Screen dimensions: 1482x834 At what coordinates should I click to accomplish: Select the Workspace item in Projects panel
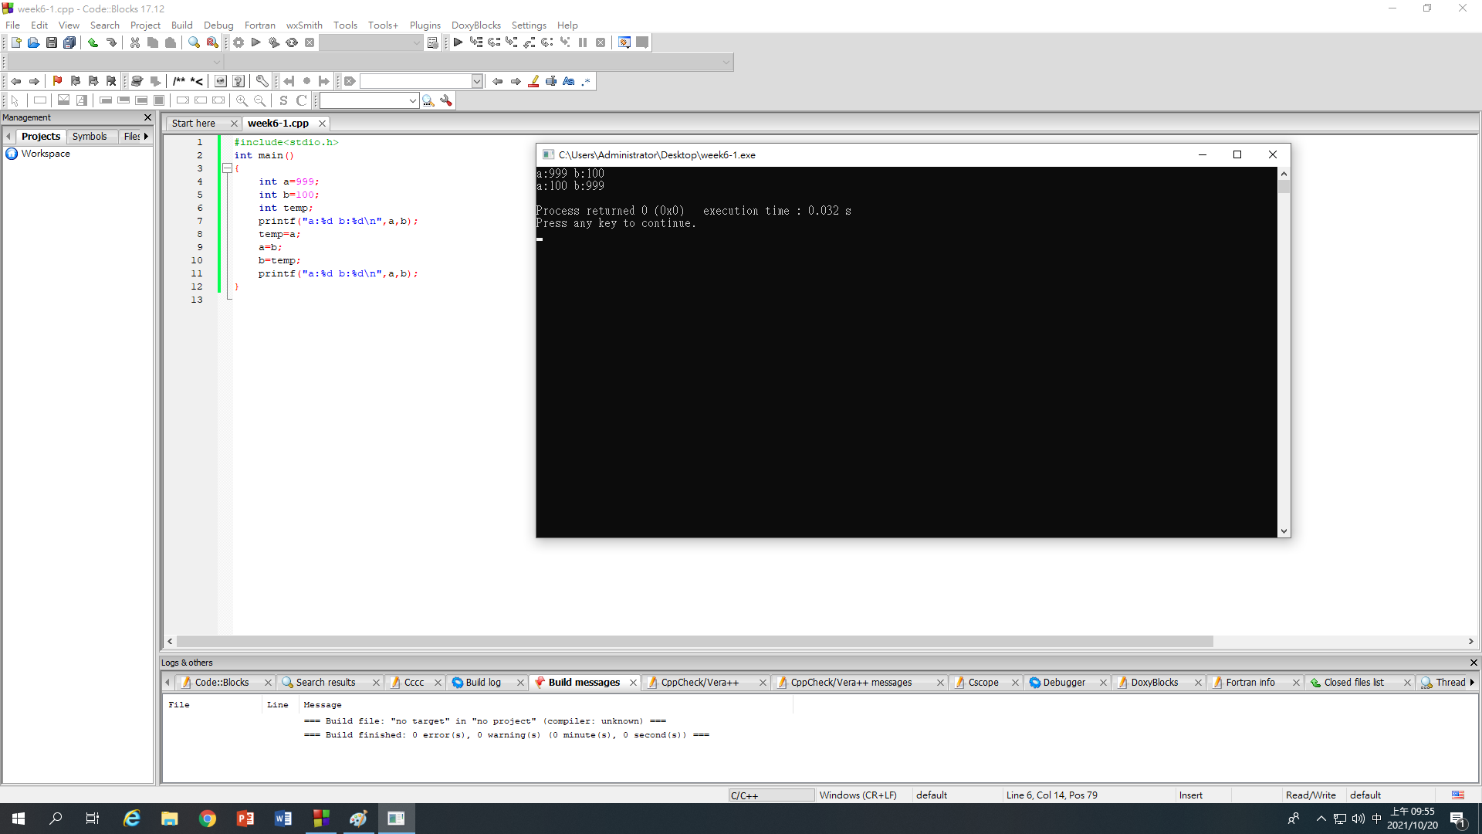tap(45, 153)
